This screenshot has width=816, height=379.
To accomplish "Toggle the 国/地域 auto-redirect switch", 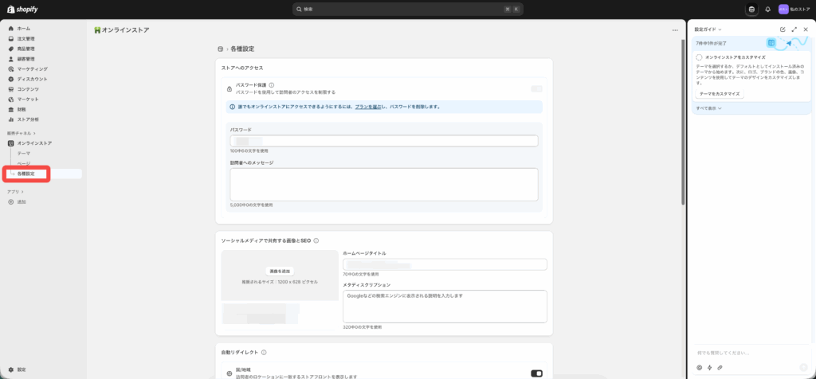I will (536, 373).
